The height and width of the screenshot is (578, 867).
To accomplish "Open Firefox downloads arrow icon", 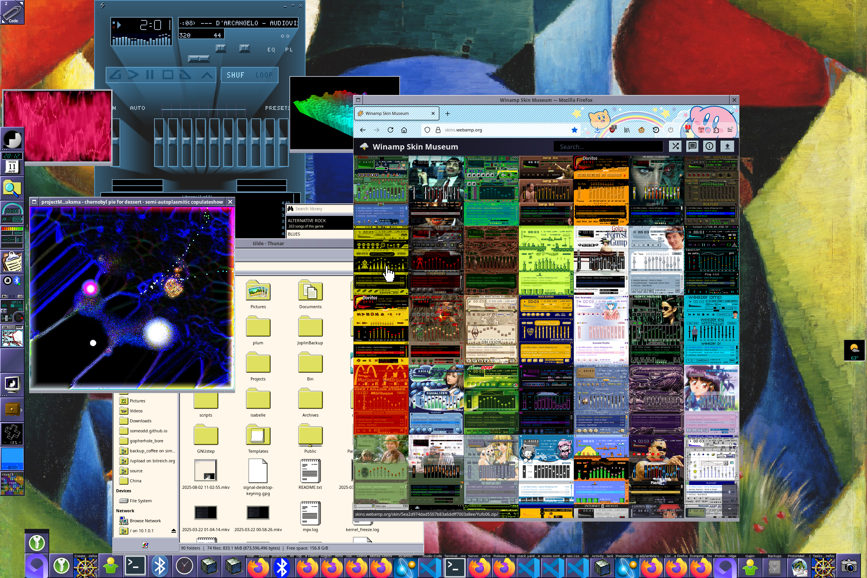I will pyautogui.click(x=597, y=130).
